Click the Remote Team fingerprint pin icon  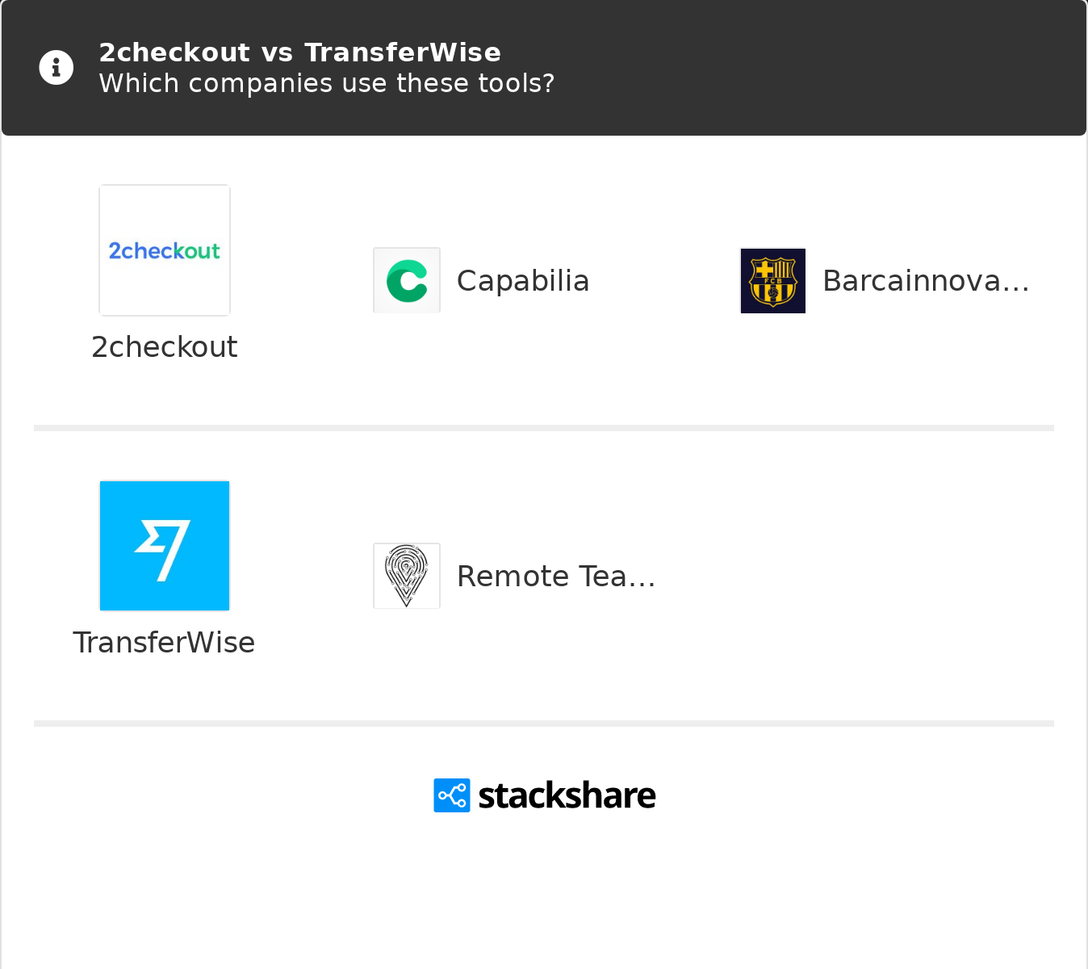pyautogui.click(x=407, y=576)
